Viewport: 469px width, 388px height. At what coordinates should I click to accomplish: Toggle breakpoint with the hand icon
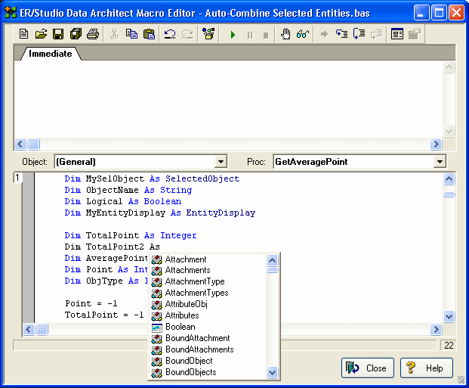click(x=285, y=34)
